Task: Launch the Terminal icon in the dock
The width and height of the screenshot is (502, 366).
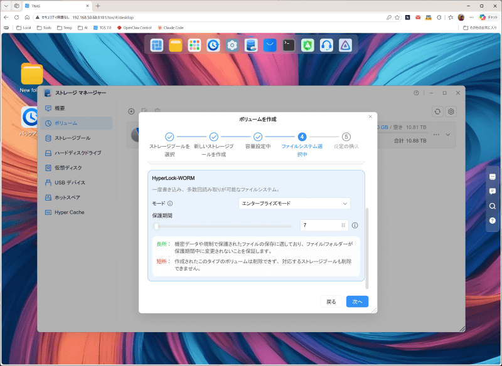Action: [289, 45]
